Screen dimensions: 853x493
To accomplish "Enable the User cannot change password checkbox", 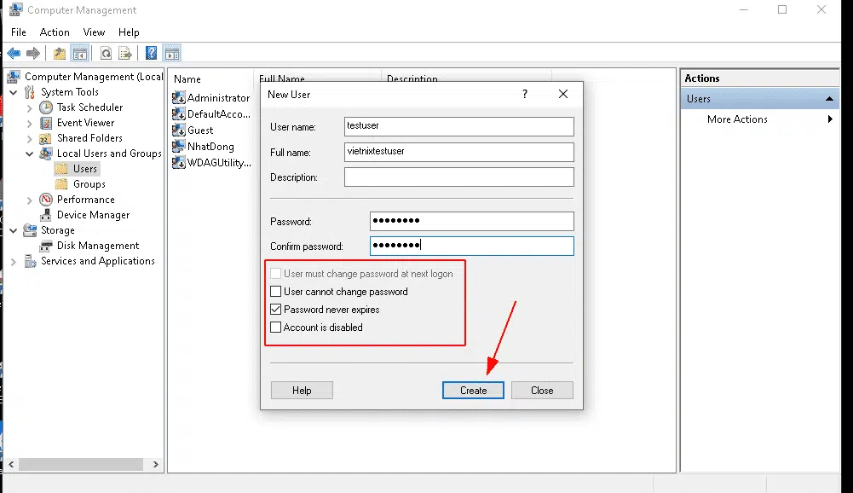I will 275,291.
